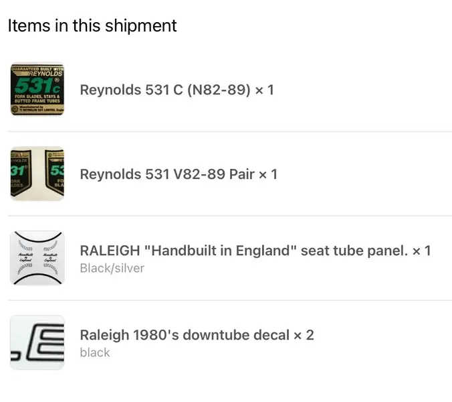
Task: Click the × 1 quantity for seat tube panel
Action: 422,251
